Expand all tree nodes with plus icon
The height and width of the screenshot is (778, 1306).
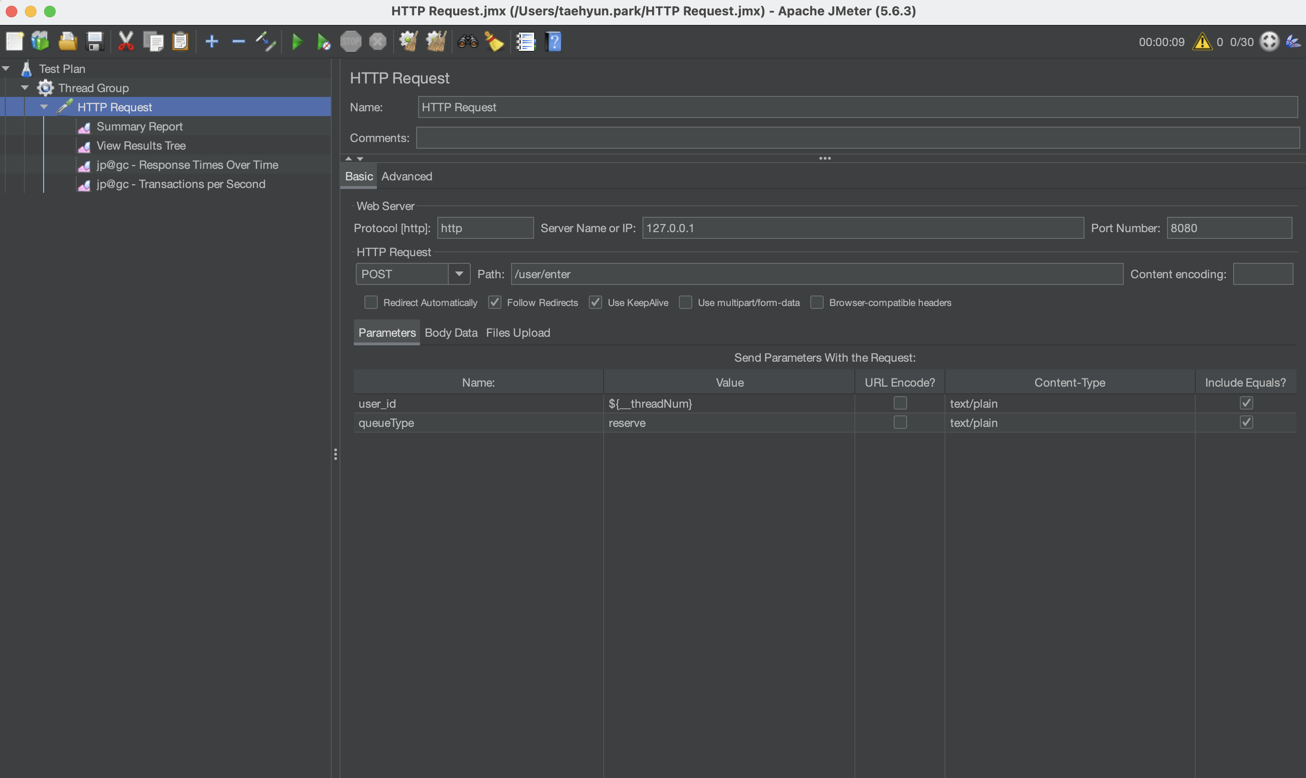(211, 41)
